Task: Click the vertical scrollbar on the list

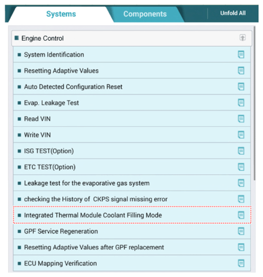Action: pos(255,103)
